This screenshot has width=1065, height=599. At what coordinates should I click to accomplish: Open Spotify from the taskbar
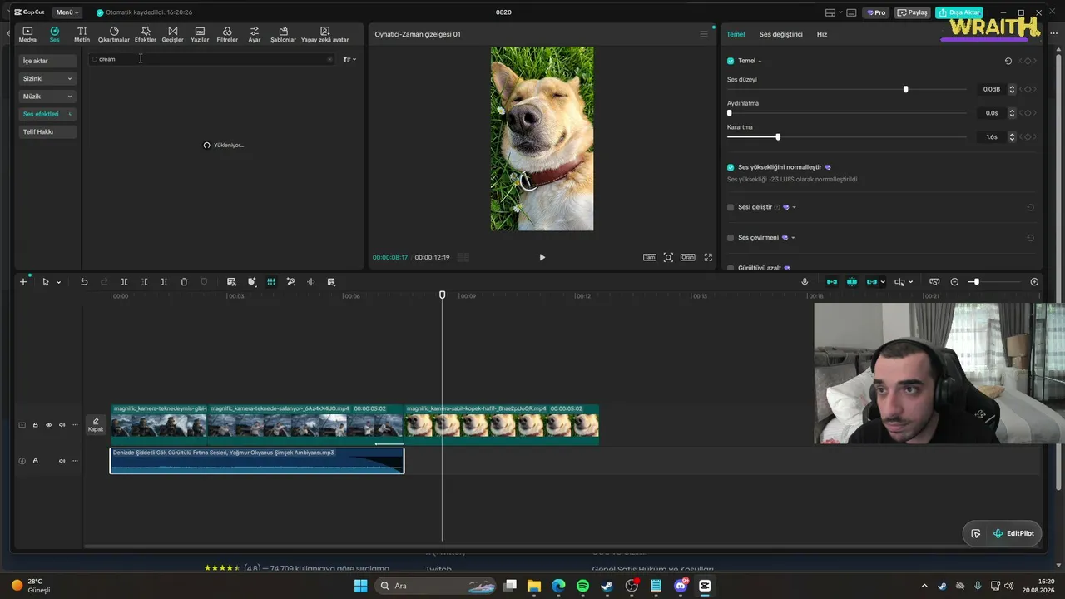pyautogui.click(x=582, y=586)
